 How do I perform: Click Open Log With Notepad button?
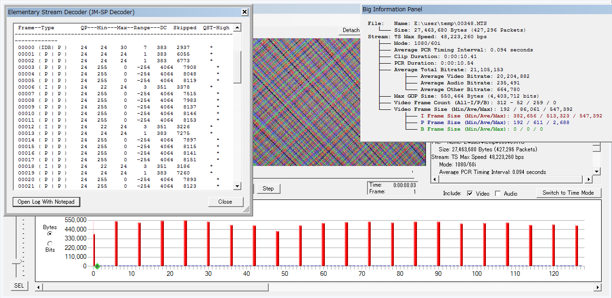point(46,202)
